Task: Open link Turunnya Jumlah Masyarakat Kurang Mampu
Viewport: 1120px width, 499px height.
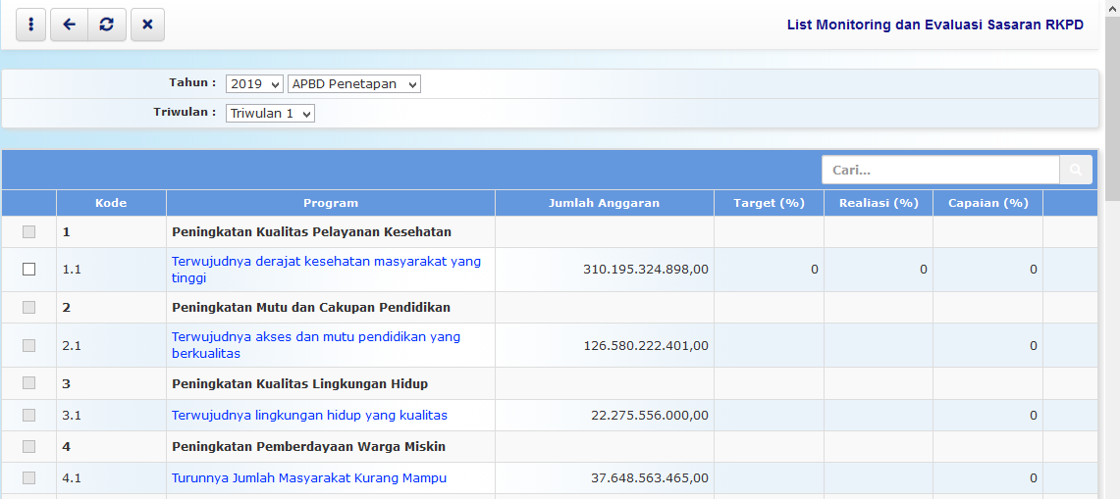Action: [x=309, y=478]
